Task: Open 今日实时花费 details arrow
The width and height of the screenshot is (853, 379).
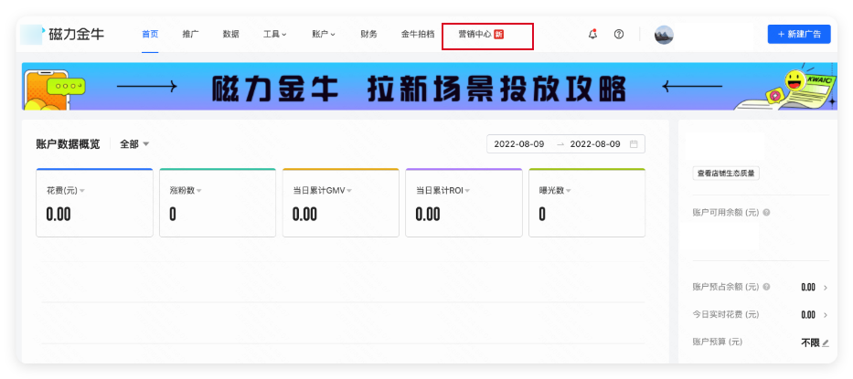Action: [x=826, y=315]
